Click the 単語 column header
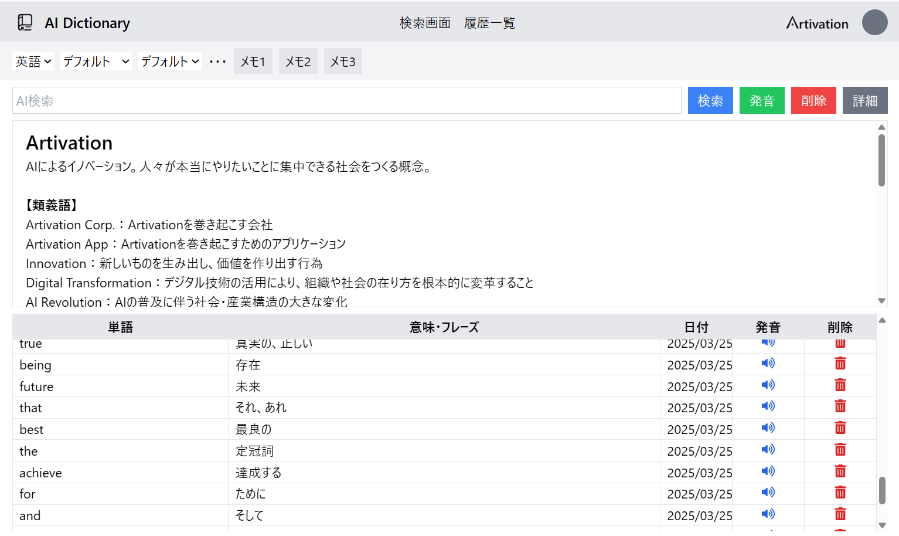 click(x=120, y=327)
